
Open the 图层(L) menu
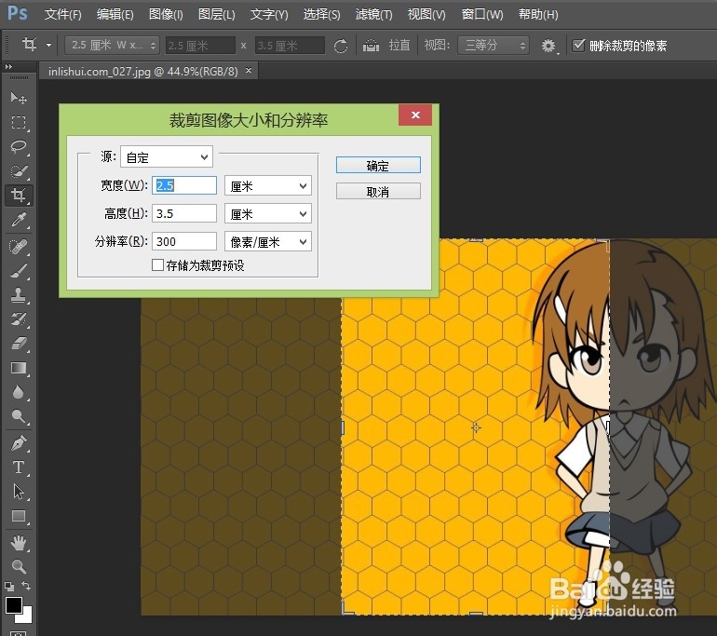pos(216,15)
